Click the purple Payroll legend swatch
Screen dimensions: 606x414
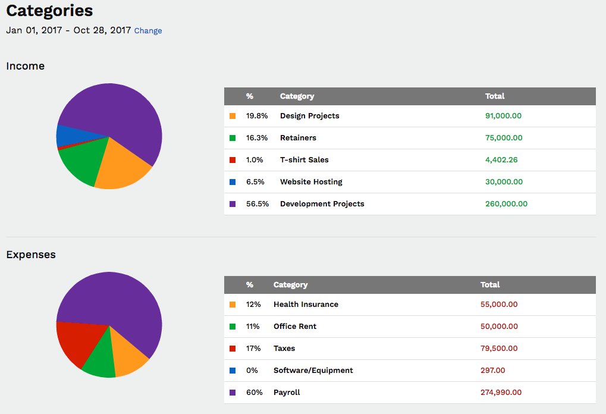[x=233, y=393]
